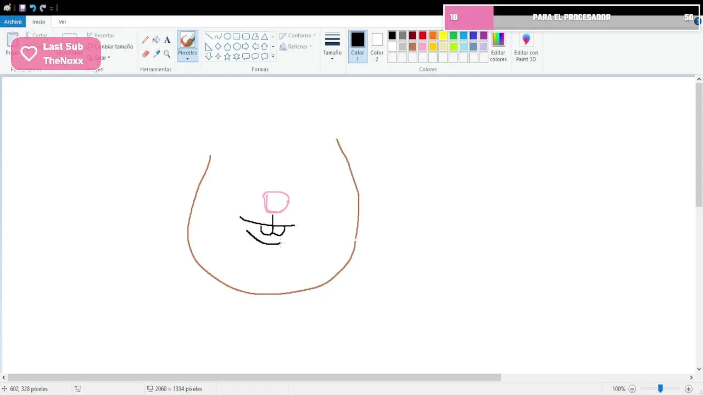703x395 pixels.
Task: Click Recortar to crop the image
Action: 101,36
